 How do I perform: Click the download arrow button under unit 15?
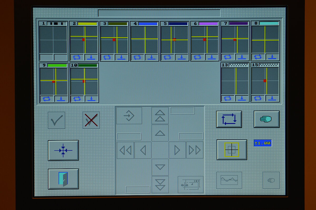272,98
